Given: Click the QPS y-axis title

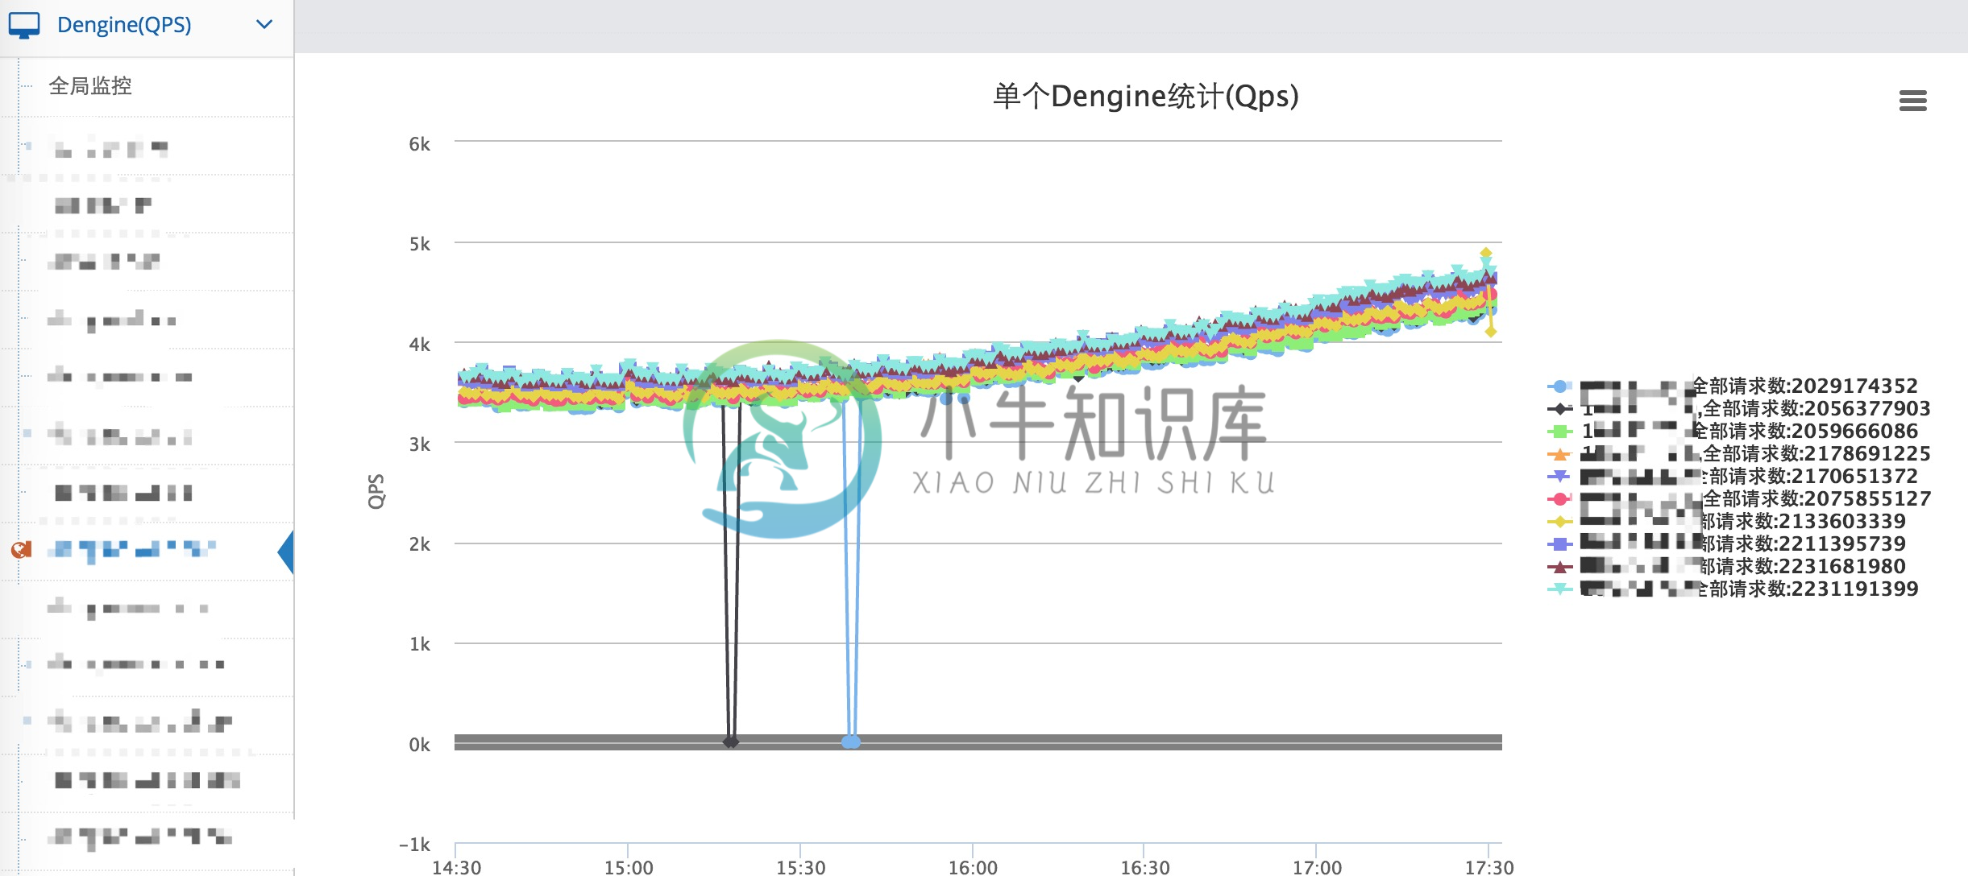Looking at the screenshot, I should pyautogui.click(x=376, y=491).
